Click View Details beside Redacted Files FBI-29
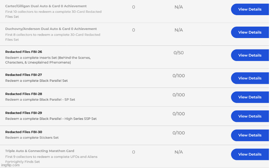The height and width of the screenshot is (168, 275). click(x=249, y=116)
